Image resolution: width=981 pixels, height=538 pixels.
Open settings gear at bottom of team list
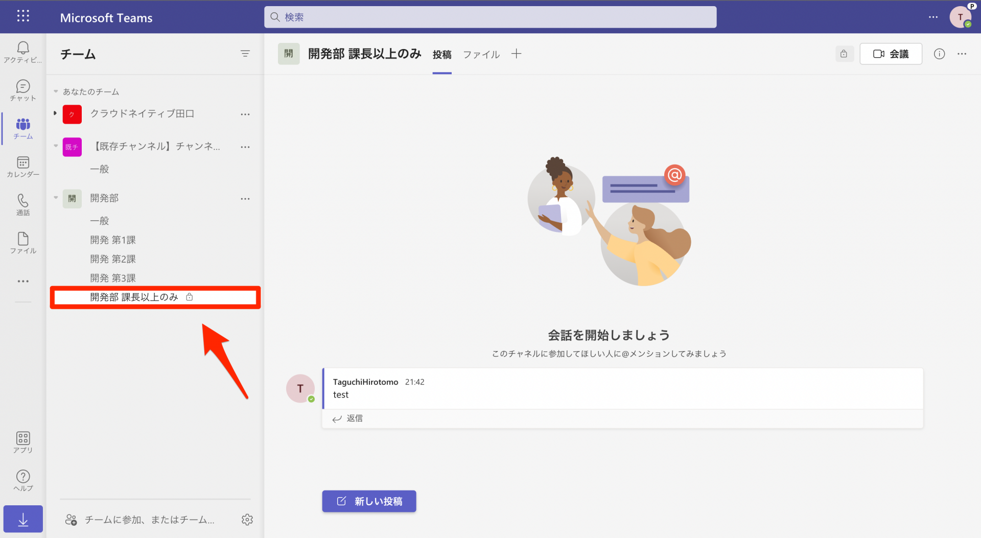click(247, 519)
